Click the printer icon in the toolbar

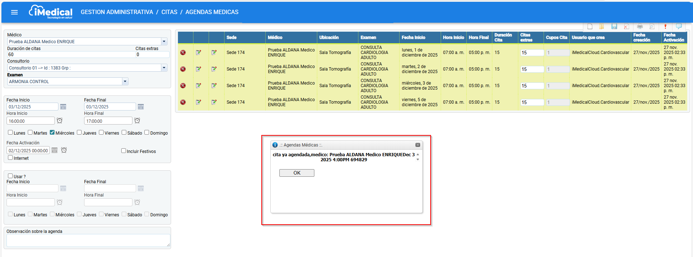point(640,26)
